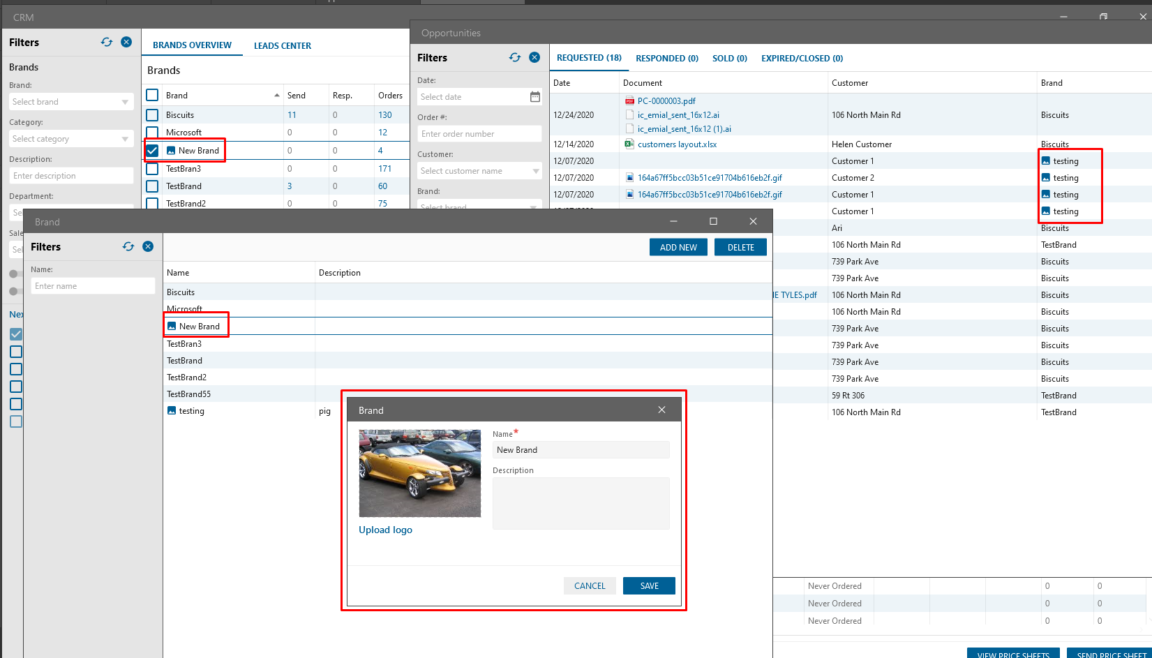
Task: Uncheck the New Brand checkbox
Action: 152,151
